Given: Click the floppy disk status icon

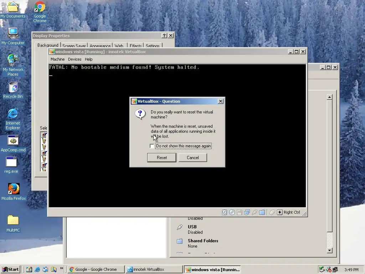Looking at the screenshot, I should pos(239,212).
